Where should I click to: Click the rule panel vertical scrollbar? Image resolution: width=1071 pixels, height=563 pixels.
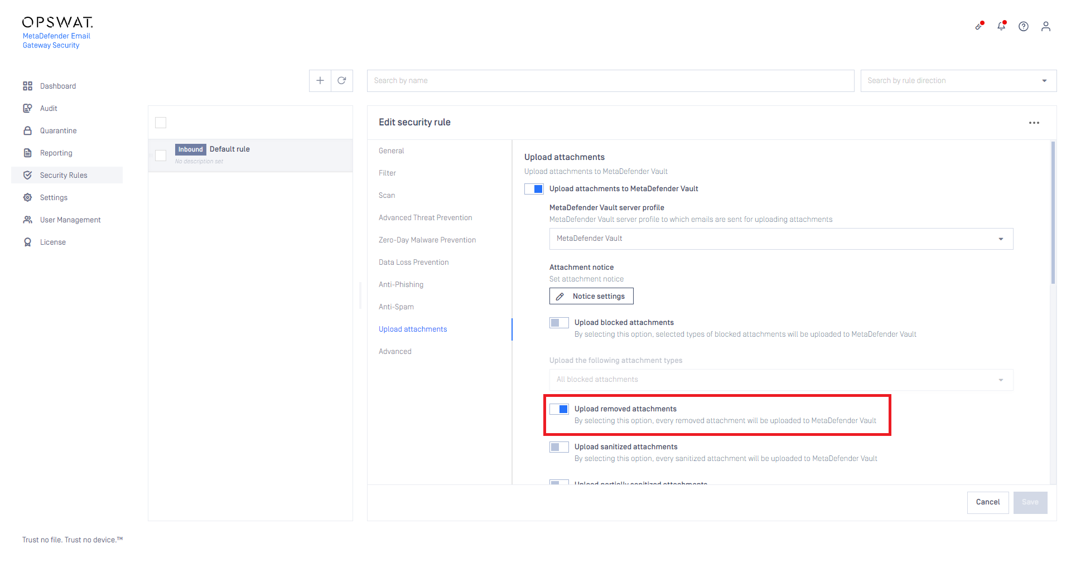(1053, 213)
